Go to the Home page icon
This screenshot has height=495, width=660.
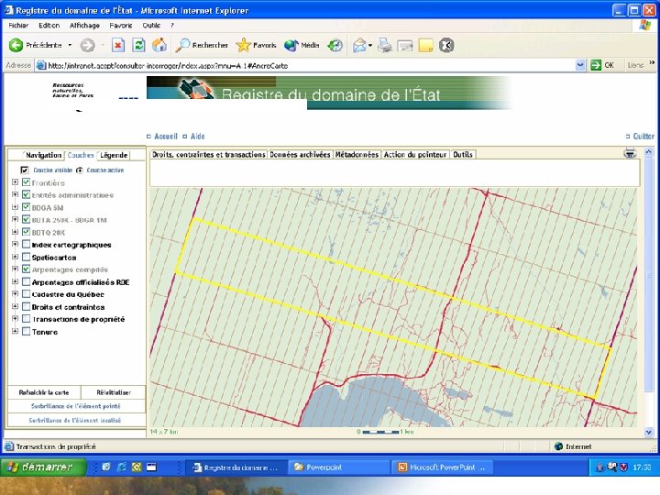coord(159,45)
